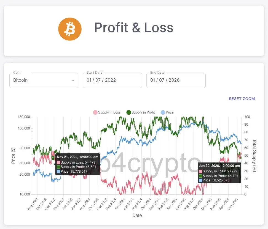The width and height of the screenshot is (268, 229).
Task: Toggle the Supply in Loss legend series
Action: click(107, 112)
